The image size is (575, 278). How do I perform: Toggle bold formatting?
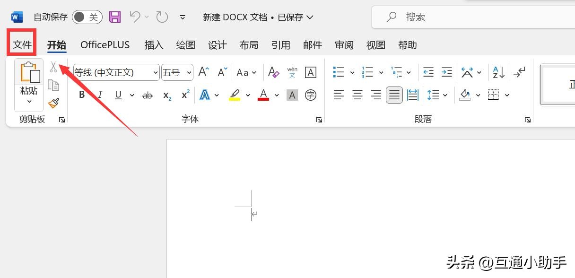tap(81, 95)
